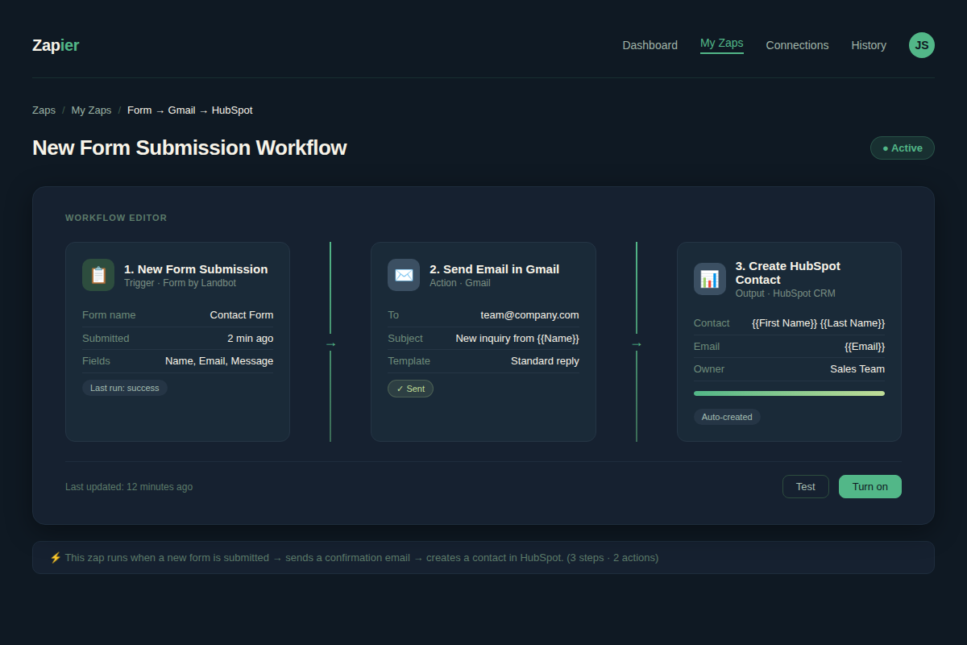967x645 pixels.
Task: Select the 3. Create HubSpot Contact title
Action: click(x=788, y=273)
